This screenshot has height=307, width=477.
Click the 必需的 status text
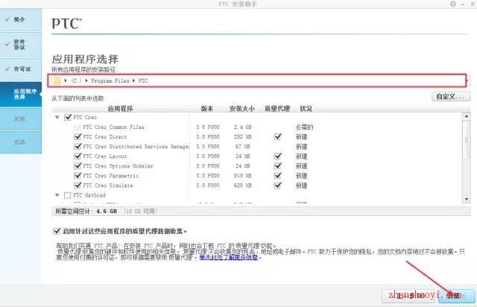(305, 127)
